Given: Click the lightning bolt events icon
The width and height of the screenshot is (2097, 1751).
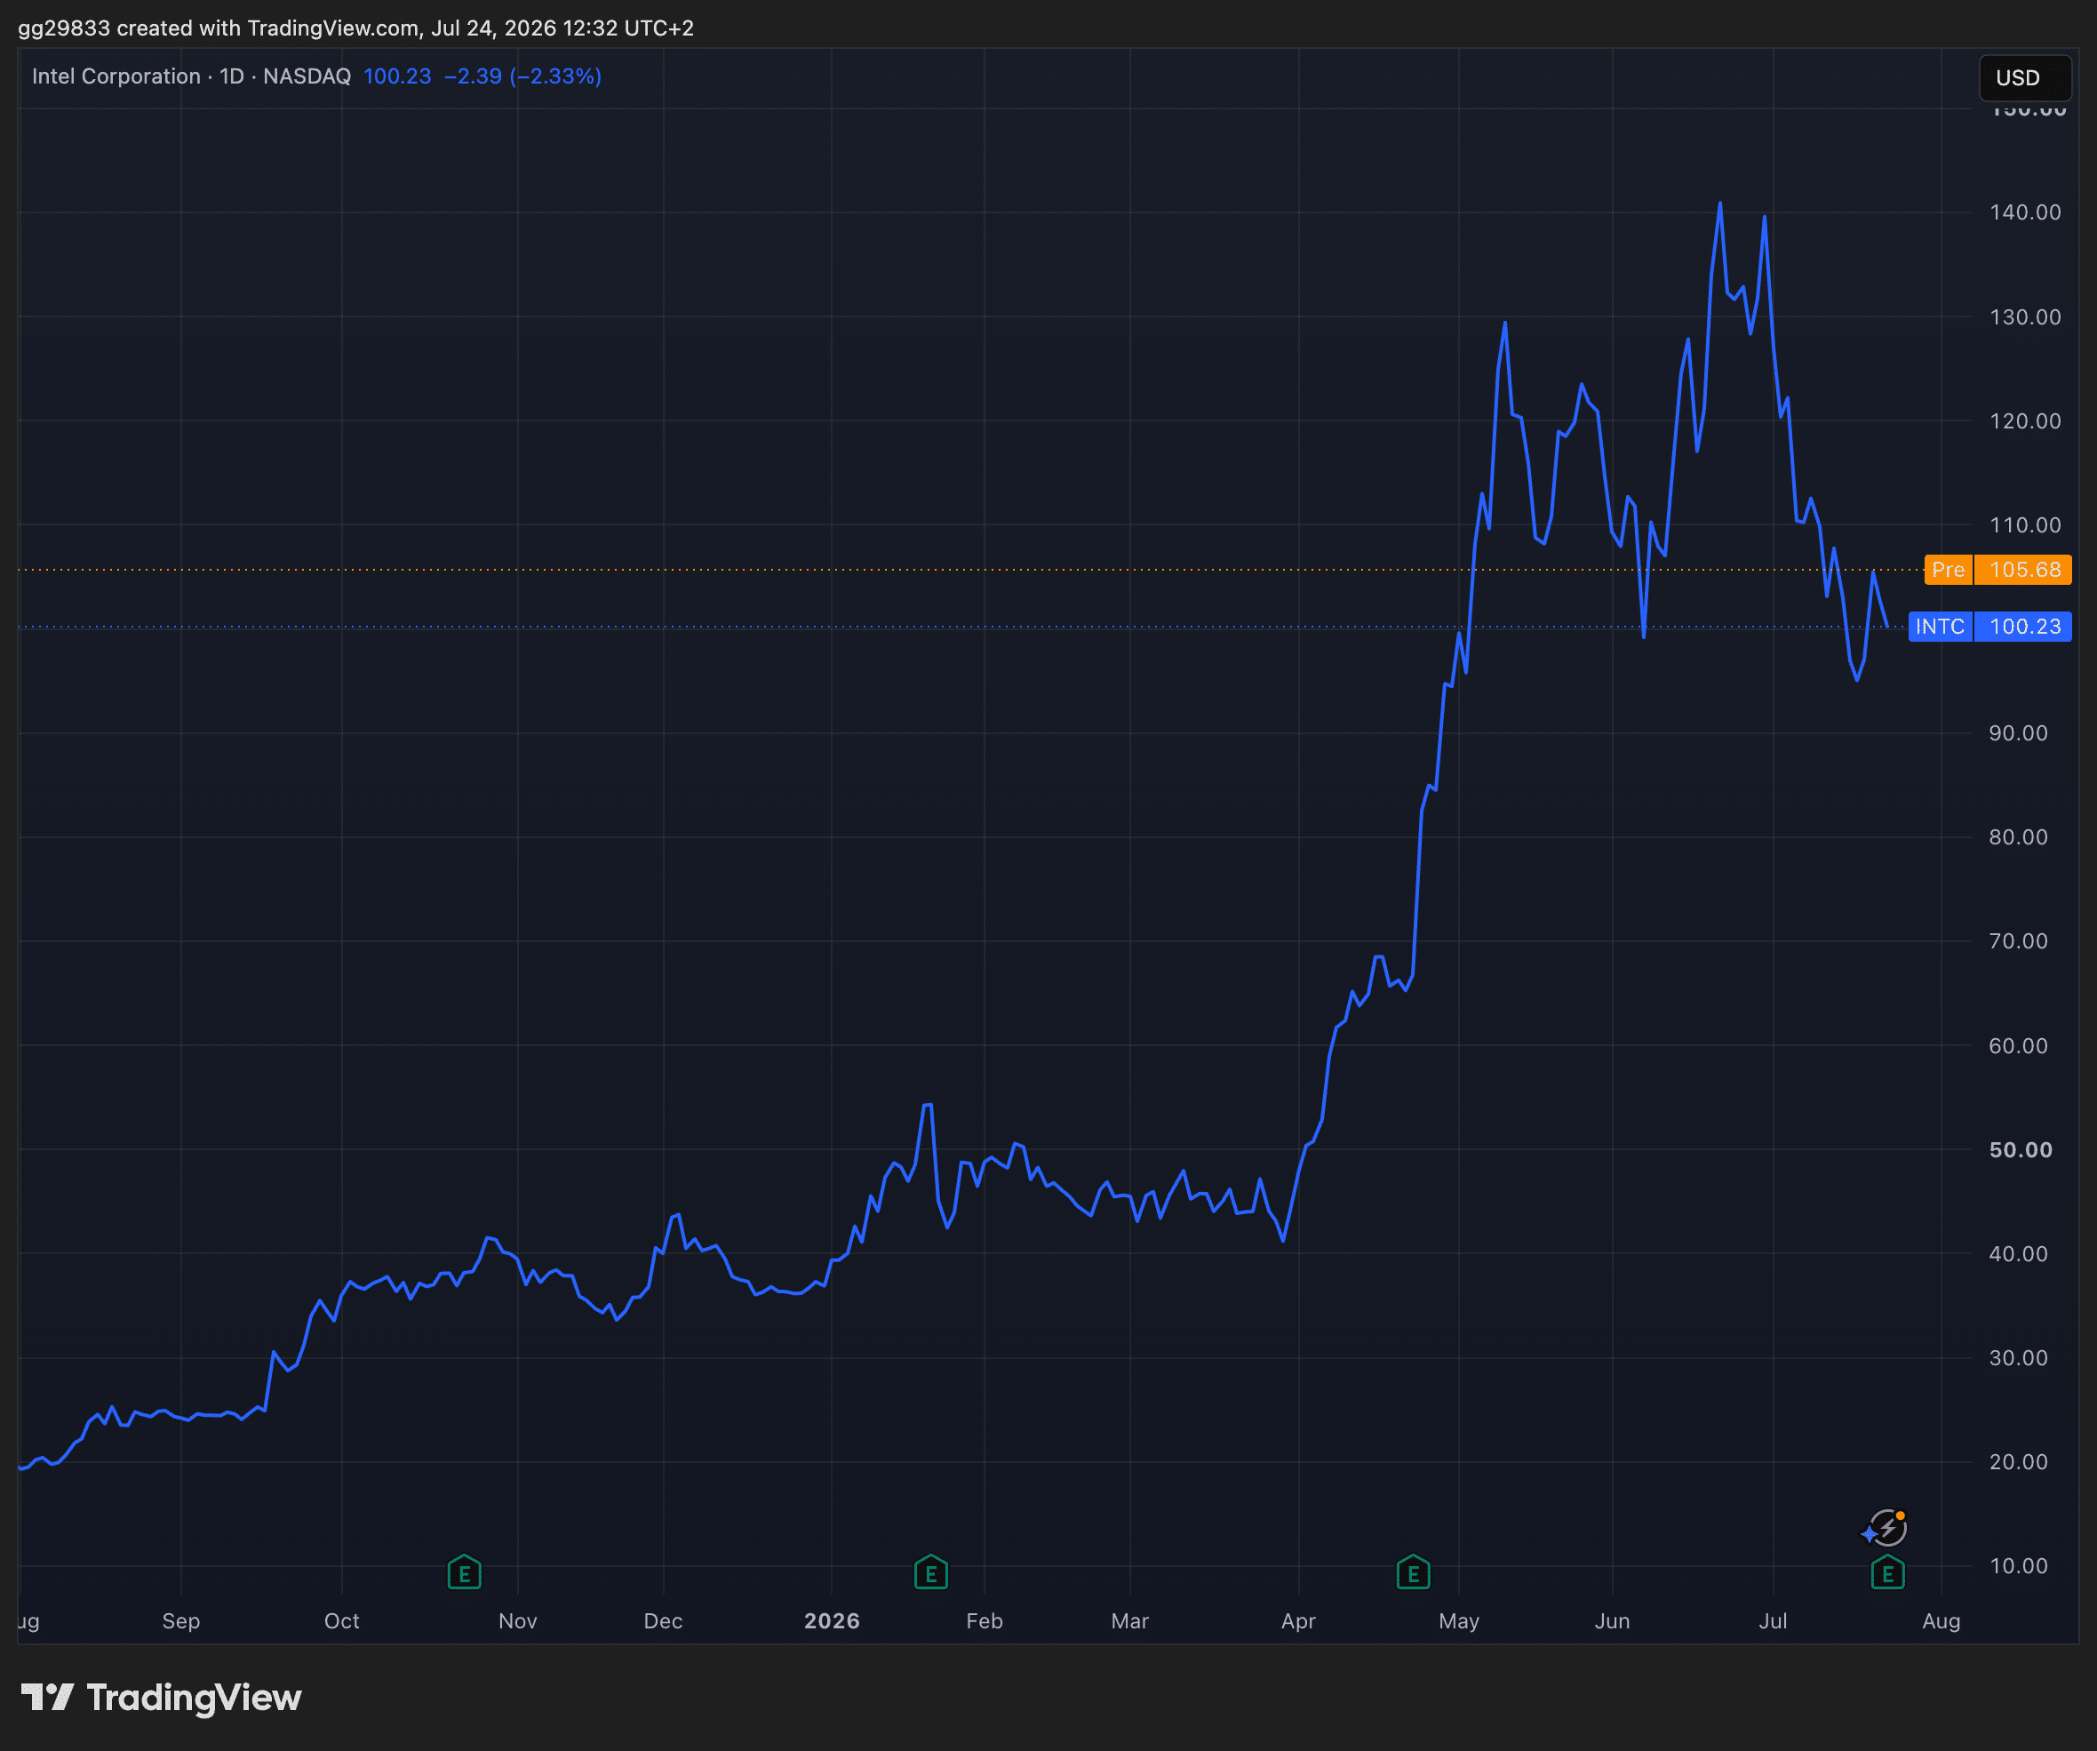Looking at the screenshot, I should (x=1886, y=1528).
